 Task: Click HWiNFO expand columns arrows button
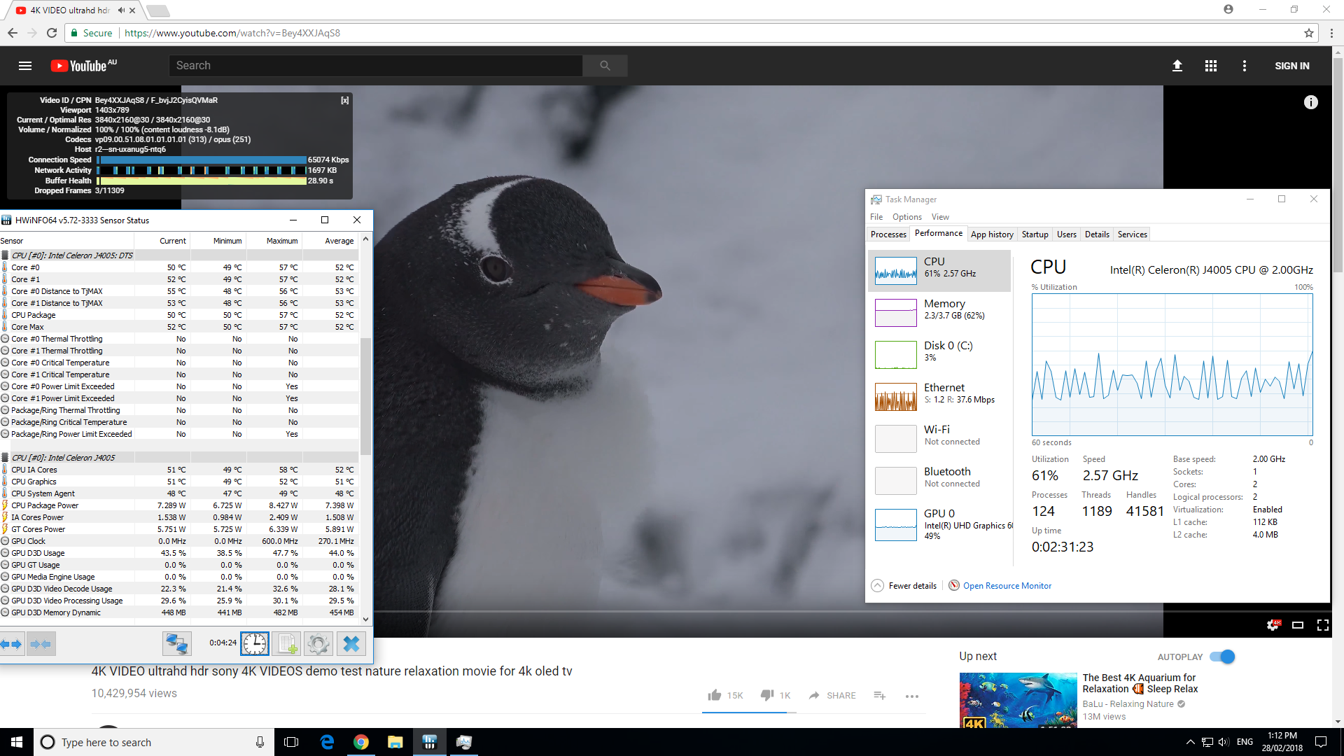click(12, 644)
